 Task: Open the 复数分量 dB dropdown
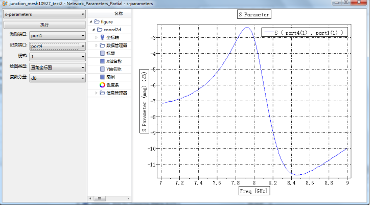(57, 78)
